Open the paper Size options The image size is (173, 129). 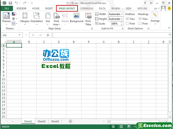[48, 19]
